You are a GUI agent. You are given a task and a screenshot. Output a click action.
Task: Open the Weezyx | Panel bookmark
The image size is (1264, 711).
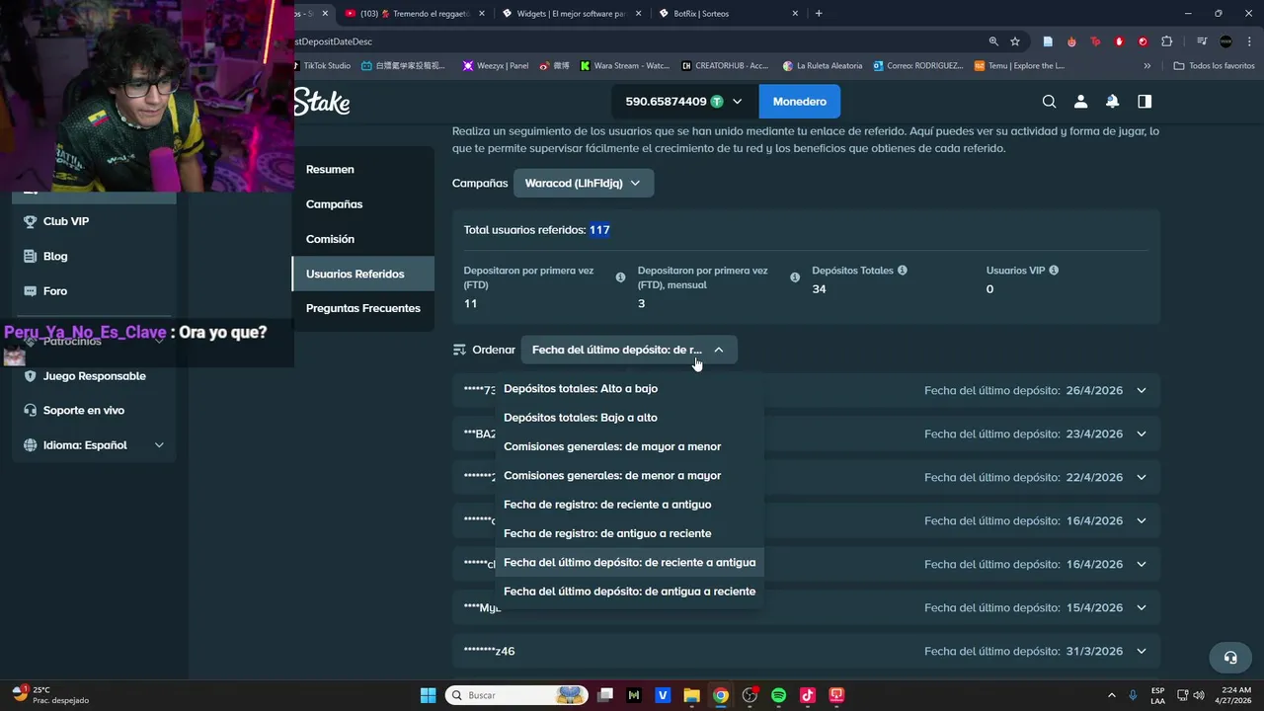(x=497, y=66)
